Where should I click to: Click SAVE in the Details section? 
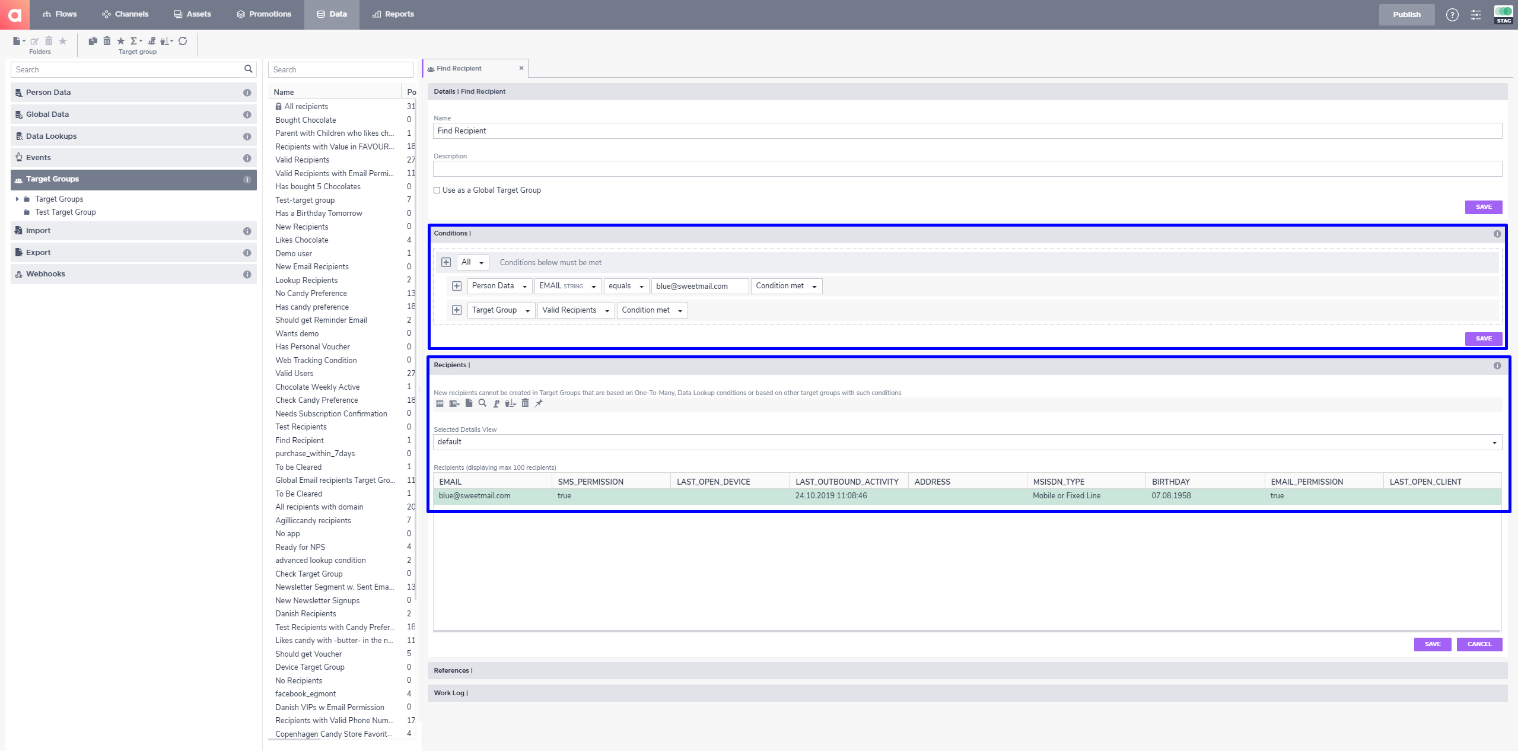click(1484, 207)
